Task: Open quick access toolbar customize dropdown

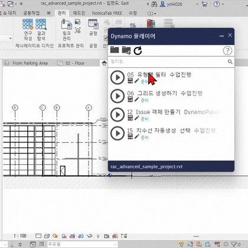Action: point(21,4)
